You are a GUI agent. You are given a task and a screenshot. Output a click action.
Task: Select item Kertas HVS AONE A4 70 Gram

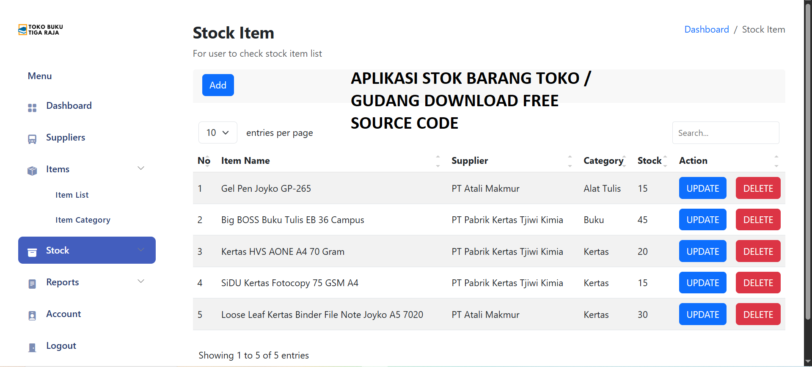[283, 251]
